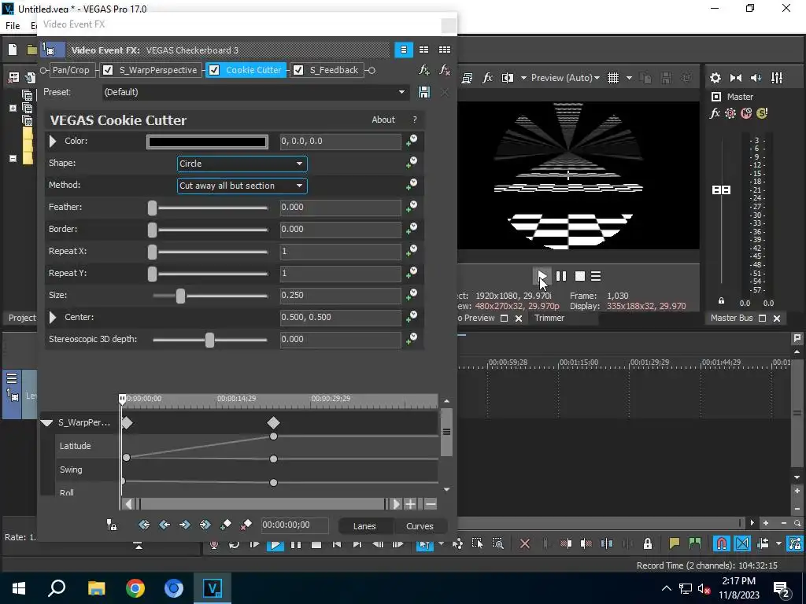The width and height of the screenshot is (806, 604).
Task: Click the black Color swatch
Action: click(207, 142)
